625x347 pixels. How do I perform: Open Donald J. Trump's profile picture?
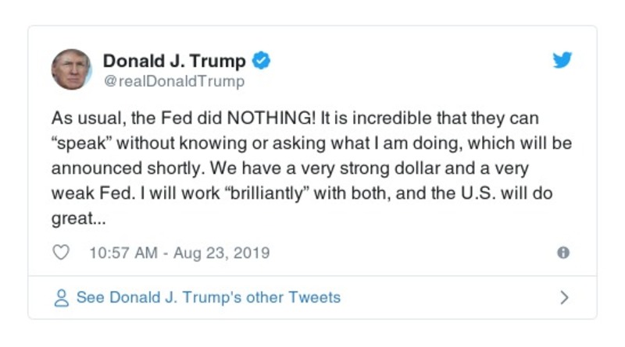click(72, 70)
